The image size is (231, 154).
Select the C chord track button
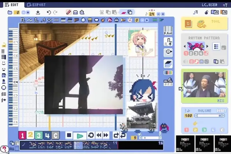[x=55, y=135]
